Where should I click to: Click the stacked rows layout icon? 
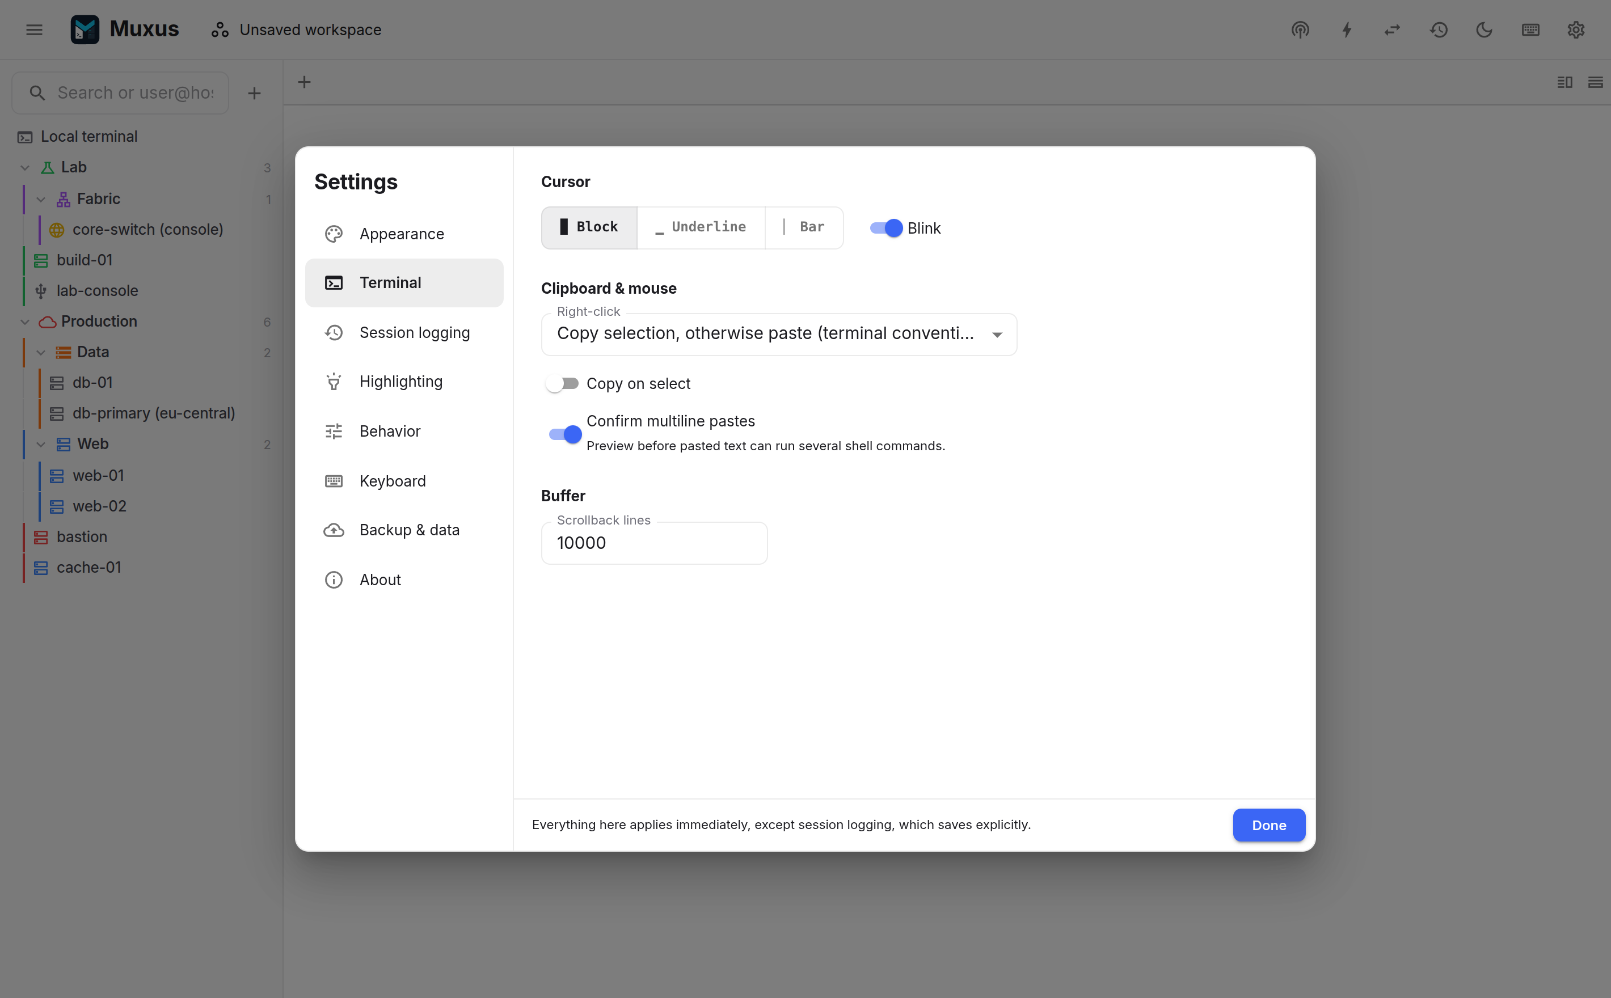[x=1595, y=82]
